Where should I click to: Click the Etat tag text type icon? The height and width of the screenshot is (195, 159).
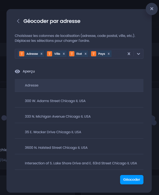(x=72, y=54)
